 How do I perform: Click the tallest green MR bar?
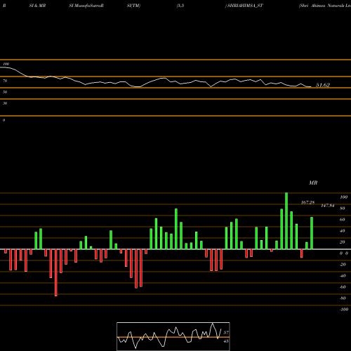286,221
